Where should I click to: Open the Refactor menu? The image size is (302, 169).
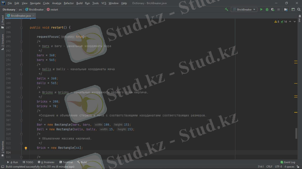(x=69, y=3)
